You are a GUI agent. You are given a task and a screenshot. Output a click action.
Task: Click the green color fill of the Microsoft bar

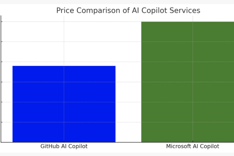coord(166,108)
